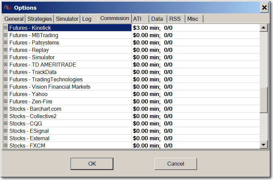Click the commission value for Futures - Yahoo
273x180 pixels.
(x=153, y=94)
